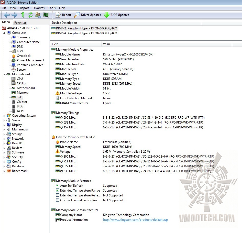Expand the Multimedia node

[4, 130]
